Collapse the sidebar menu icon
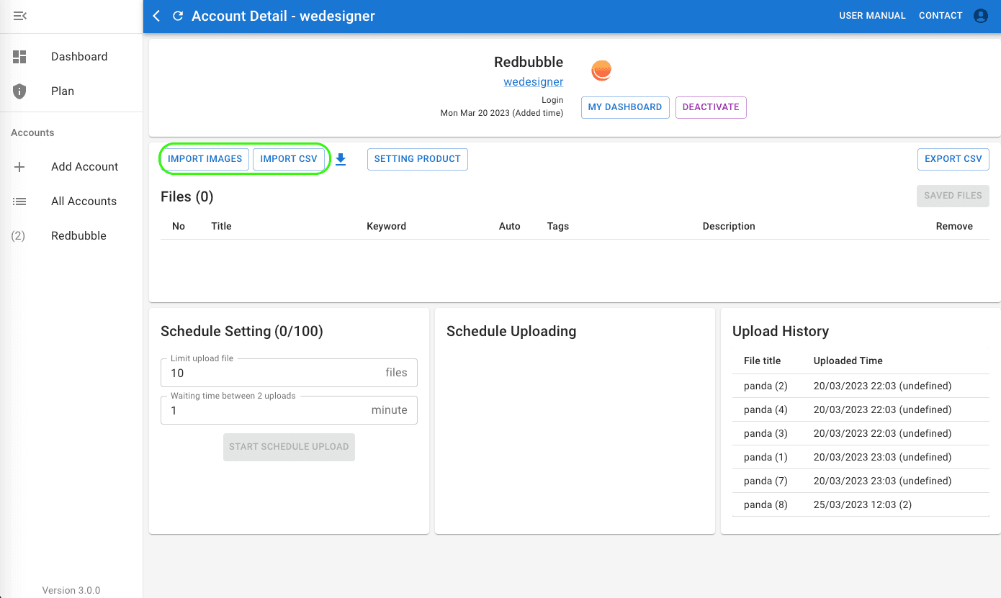This screenshot has width=1001, height=598. pos(19,16)
